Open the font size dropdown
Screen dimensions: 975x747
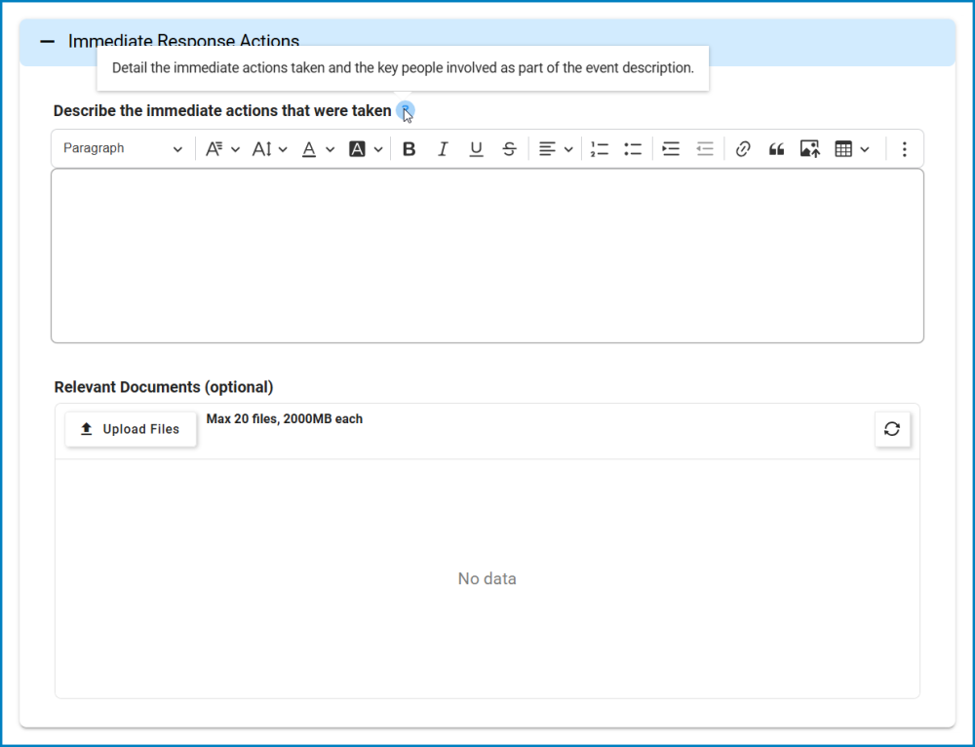[269, 148]
